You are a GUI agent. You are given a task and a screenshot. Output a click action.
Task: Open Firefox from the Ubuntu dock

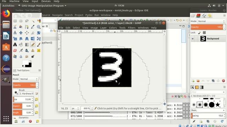click(x=6, y=14)
